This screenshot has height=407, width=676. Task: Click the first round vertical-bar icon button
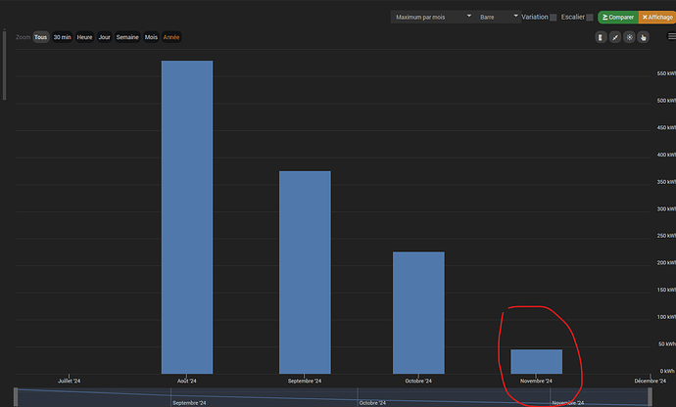tap(601, 37)
